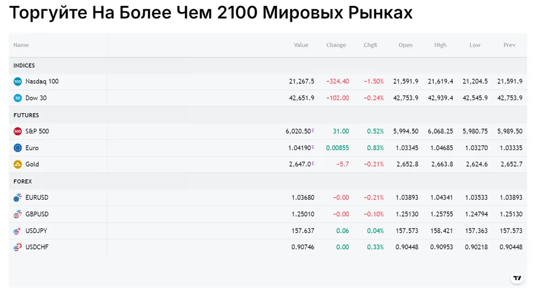Click the Gold symbol name
This screenshot has height=290, width=533.
coord(32,164)
